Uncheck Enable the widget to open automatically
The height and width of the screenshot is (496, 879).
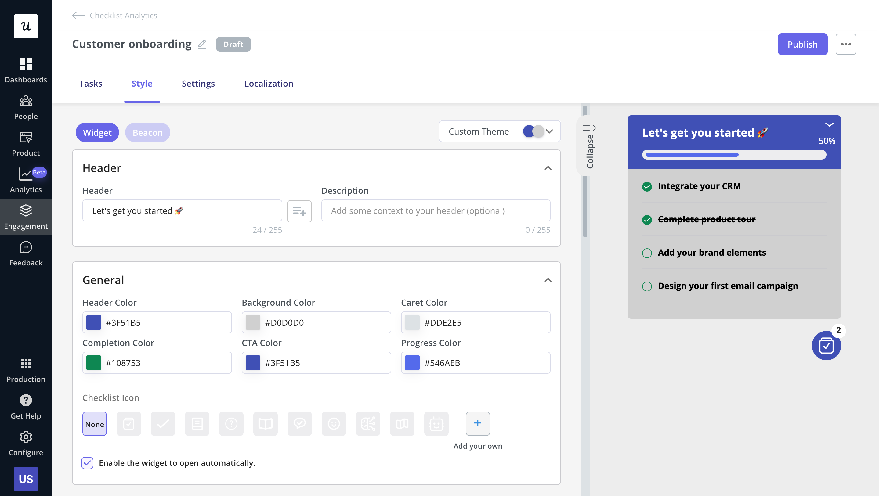click(87, 463)
